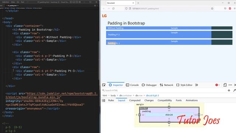Click the page info icon in address bar

[x=130, y=8]
